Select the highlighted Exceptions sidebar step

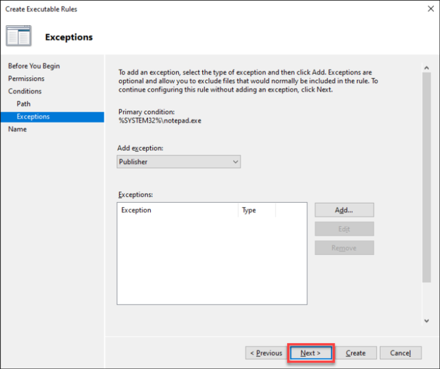pos(33,116)
